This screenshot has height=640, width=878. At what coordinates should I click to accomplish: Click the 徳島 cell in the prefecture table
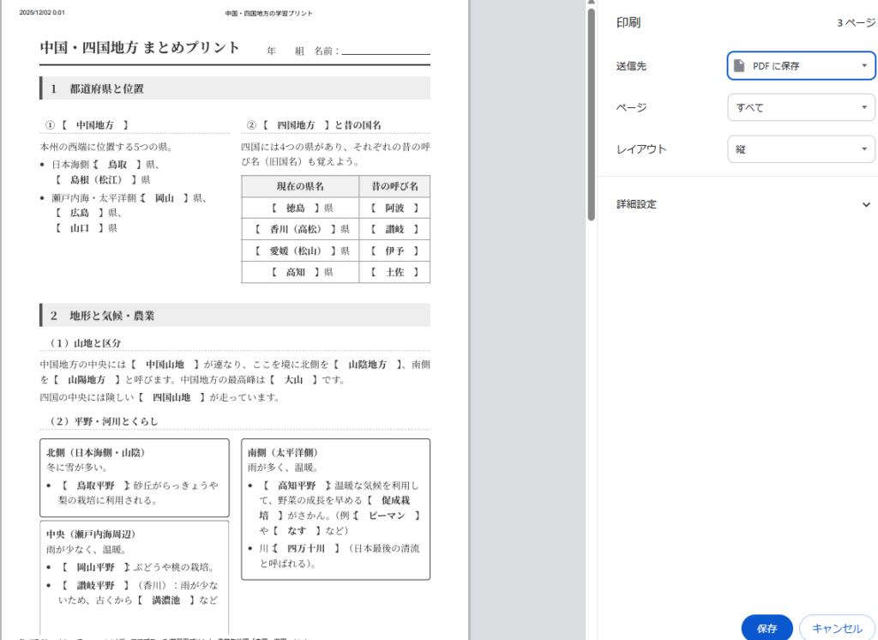tap(300, 208)
